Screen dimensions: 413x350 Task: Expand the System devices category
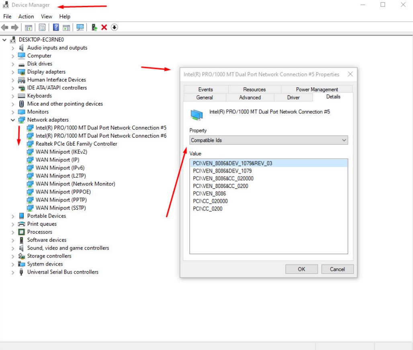pyautogui.click(x=12, y=264)
